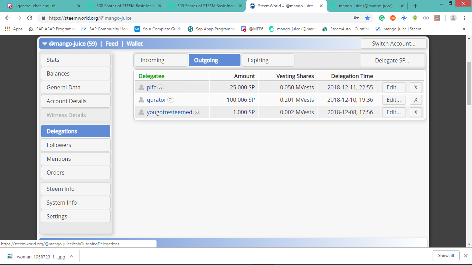Open the System Info section
Image resolution: width=472 pixels, height=265 pixels.
[x=76, y=203]
